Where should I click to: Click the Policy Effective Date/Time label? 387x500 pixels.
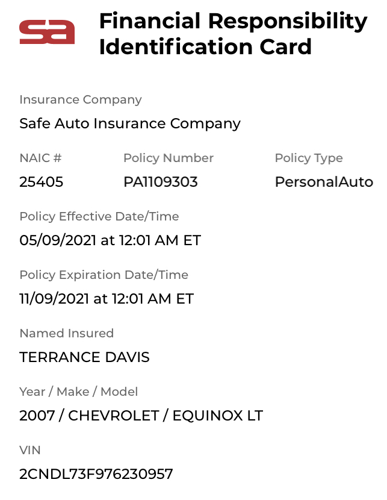coord(99,216)
